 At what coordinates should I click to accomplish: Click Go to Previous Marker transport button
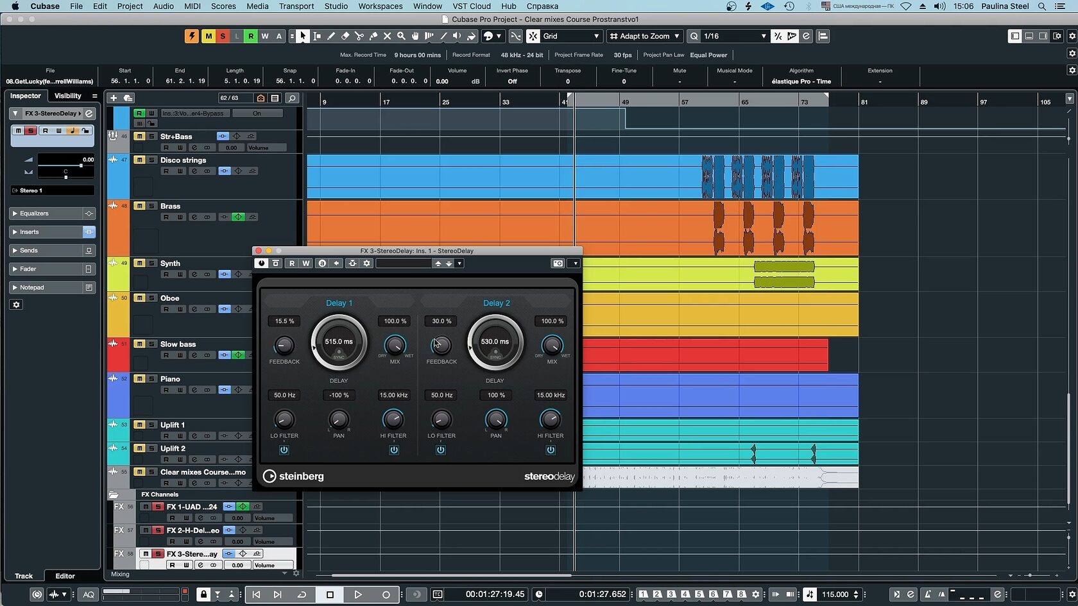[256, 594]
